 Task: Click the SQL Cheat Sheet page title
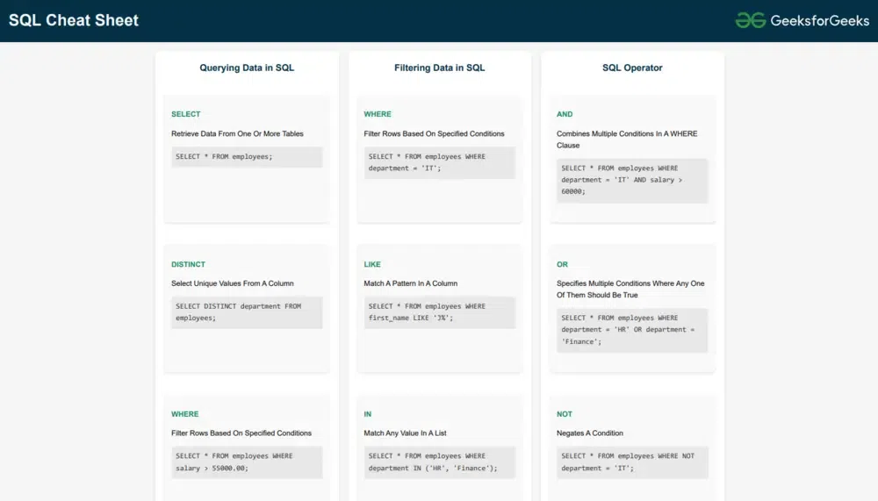(x=74, y=20)
